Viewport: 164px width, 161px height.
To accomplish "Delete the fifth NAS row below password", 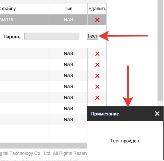I will pyautogui.click(x=97, y=98).
